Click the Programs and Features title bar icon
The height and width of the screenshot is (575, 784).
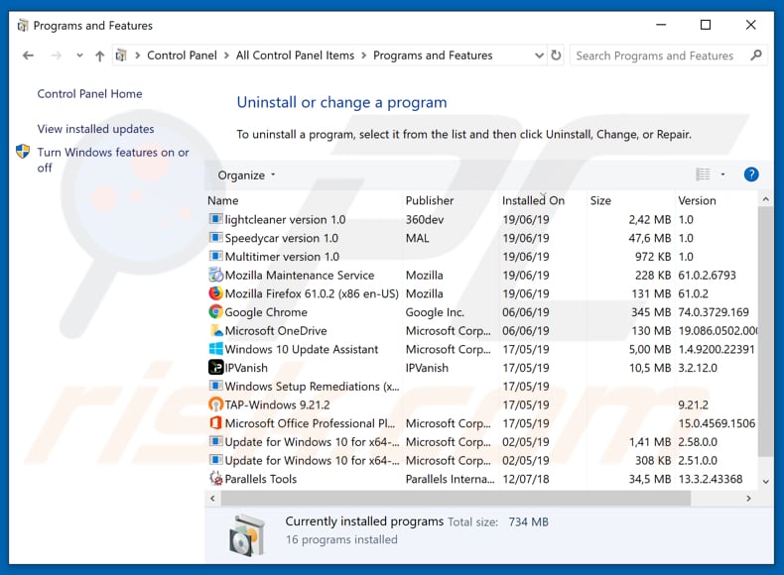22,25
